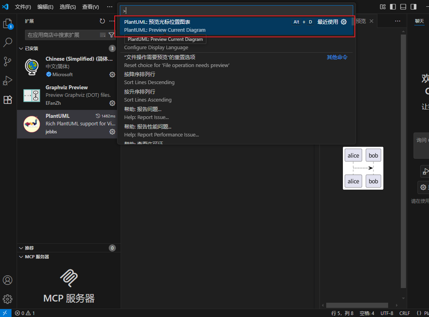This screenshot has height=317, width=429.
Task: Open the 文件(F) menu
Action: click(x=23, y=7)
